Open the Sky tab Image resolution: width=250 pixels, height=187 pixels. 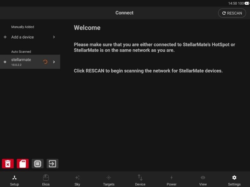(x=77, y=180)
